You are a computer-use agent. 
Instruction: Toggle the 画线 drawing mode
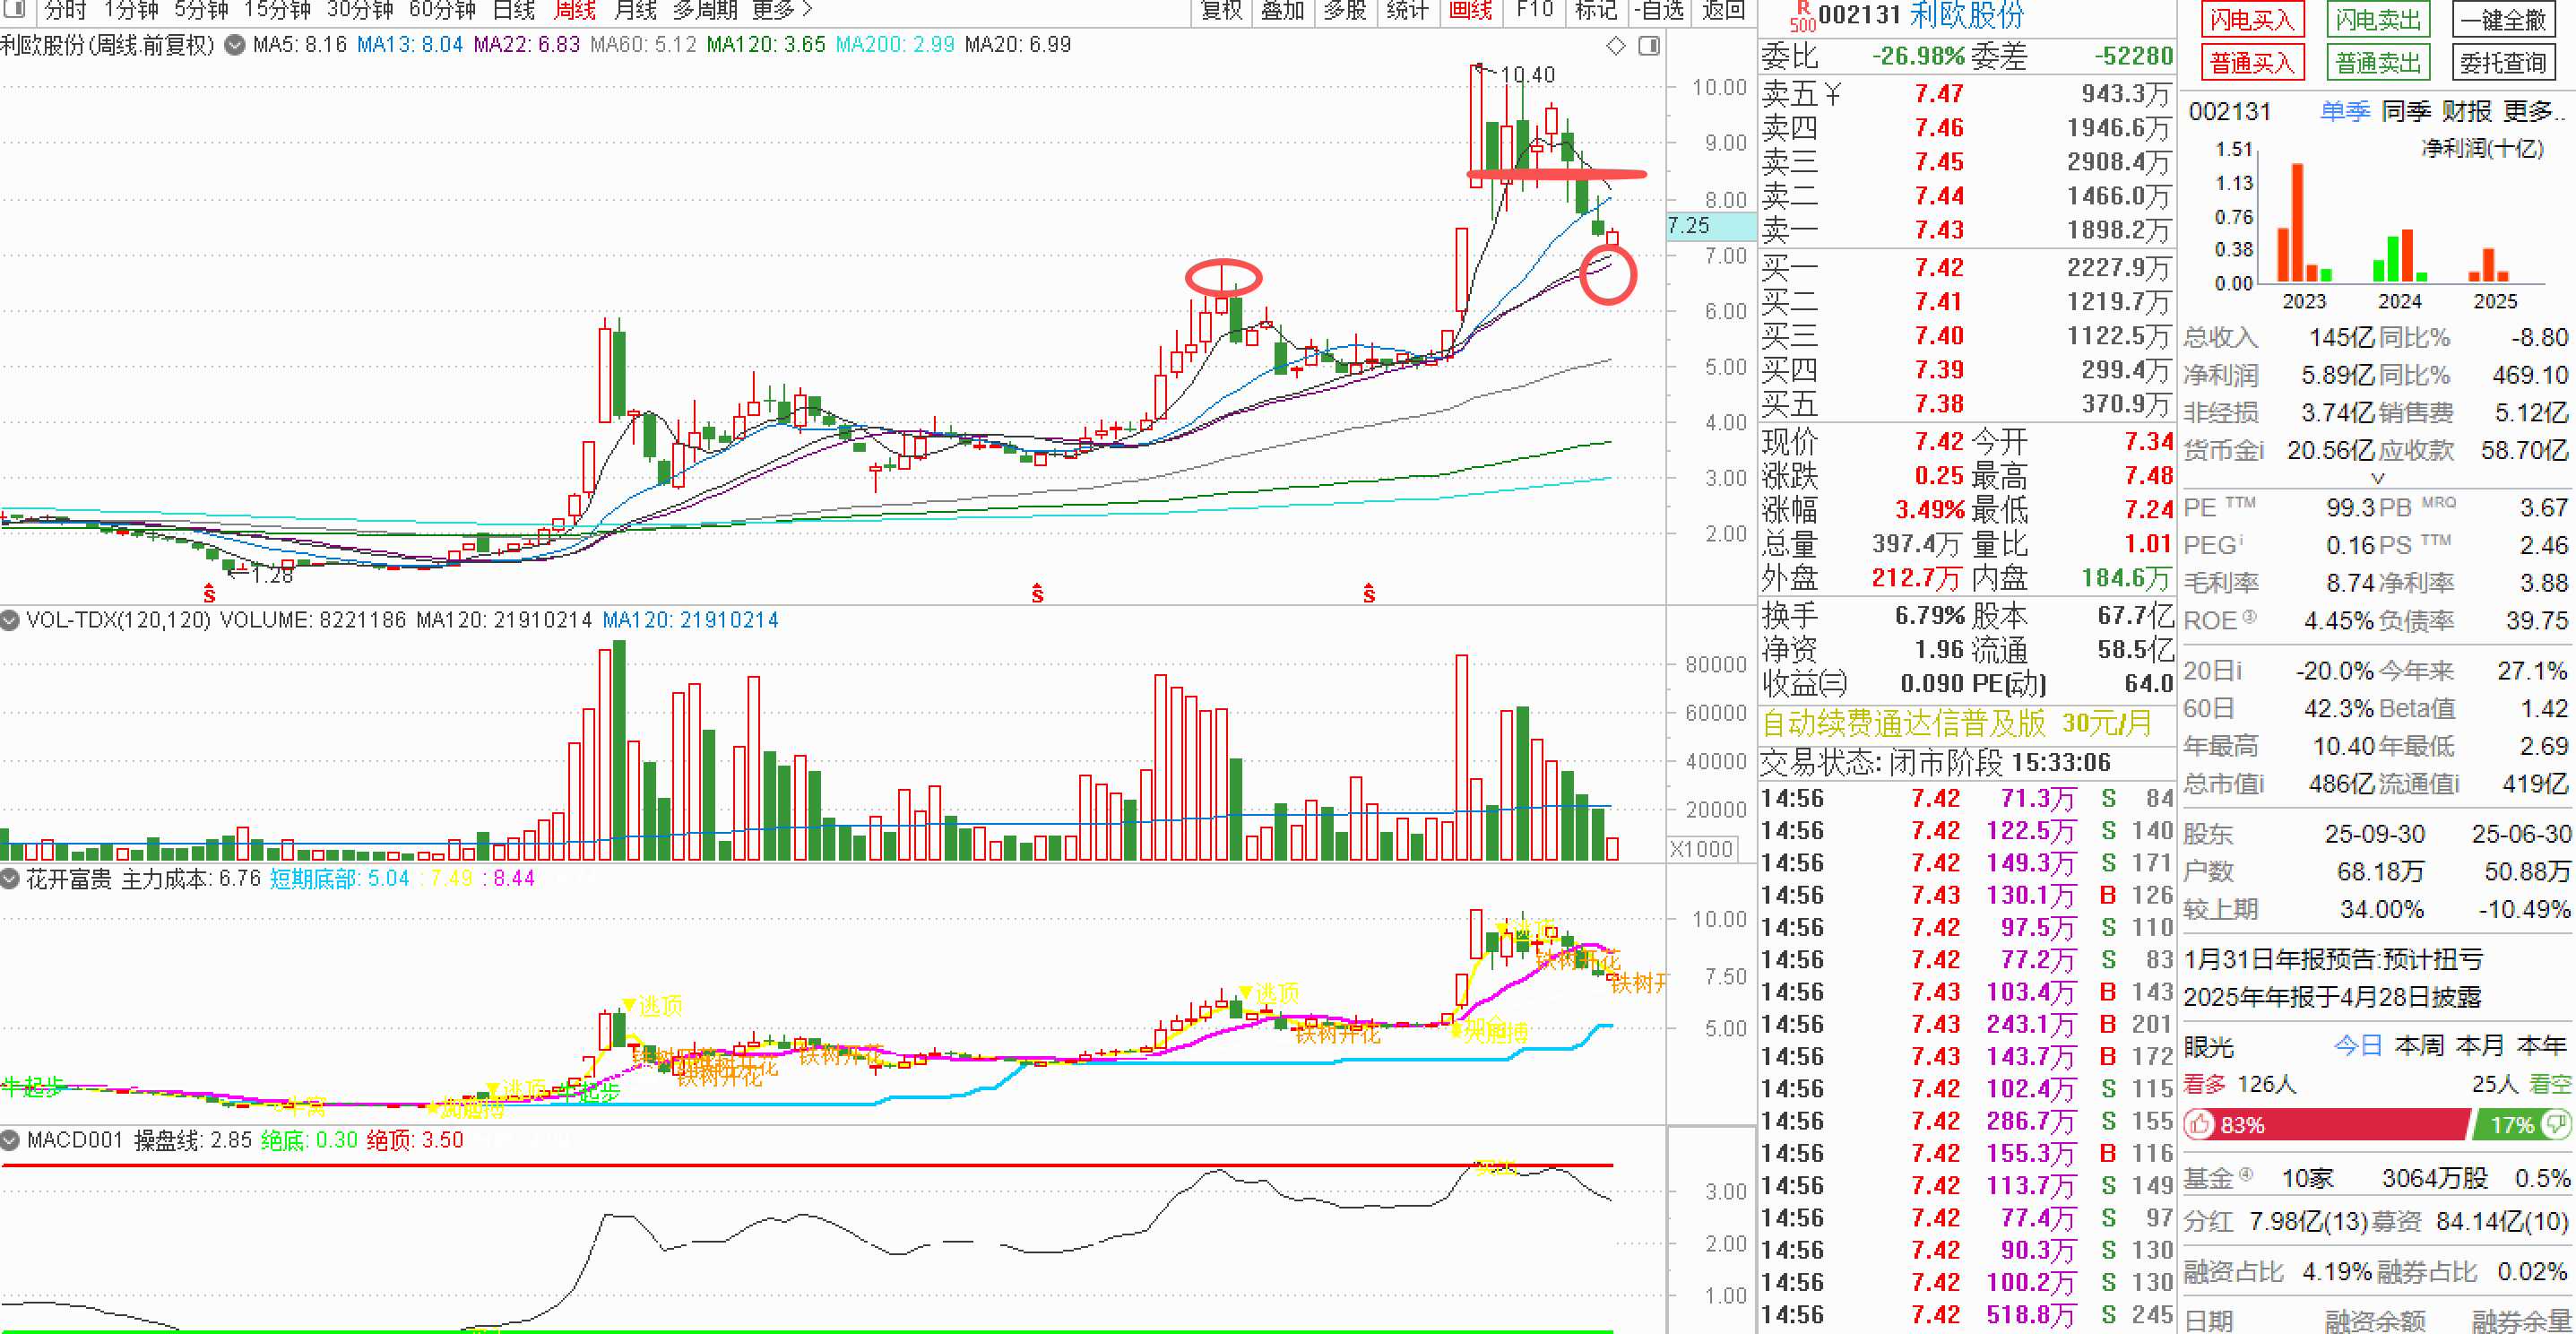click(x=1470, y=10)
